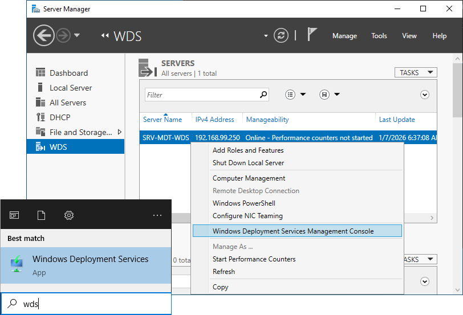Open dropdown arrow left of Refresh icon

point(266,36)
